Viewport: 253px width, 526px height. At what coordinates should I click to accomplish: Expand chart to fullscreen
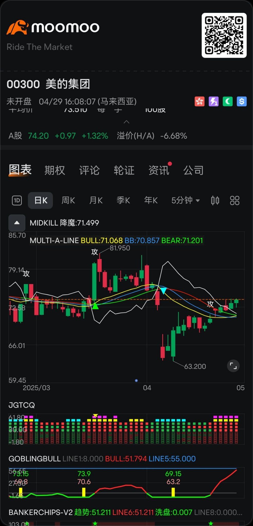point(233,366)
